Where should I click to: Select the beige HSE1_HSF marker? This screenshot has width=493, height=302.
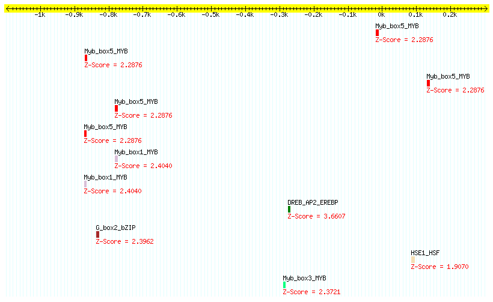pos(413,259)
